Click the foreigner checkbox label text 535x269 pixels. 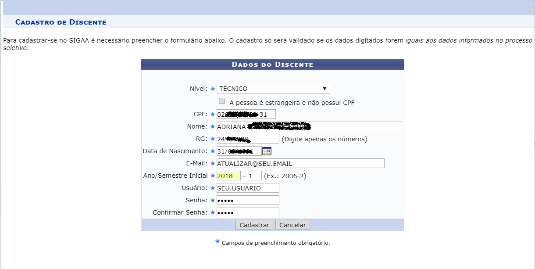coord(292,103)
